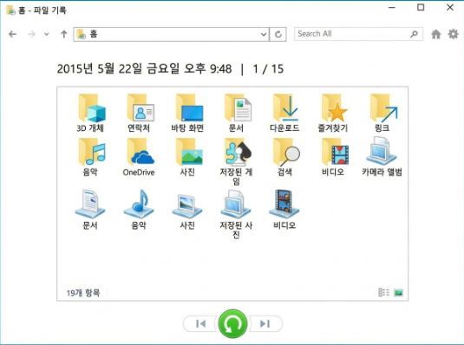Open the 저장된 사진 library
Viewport: 464px width, 345px height.
(x=236, y=214)
